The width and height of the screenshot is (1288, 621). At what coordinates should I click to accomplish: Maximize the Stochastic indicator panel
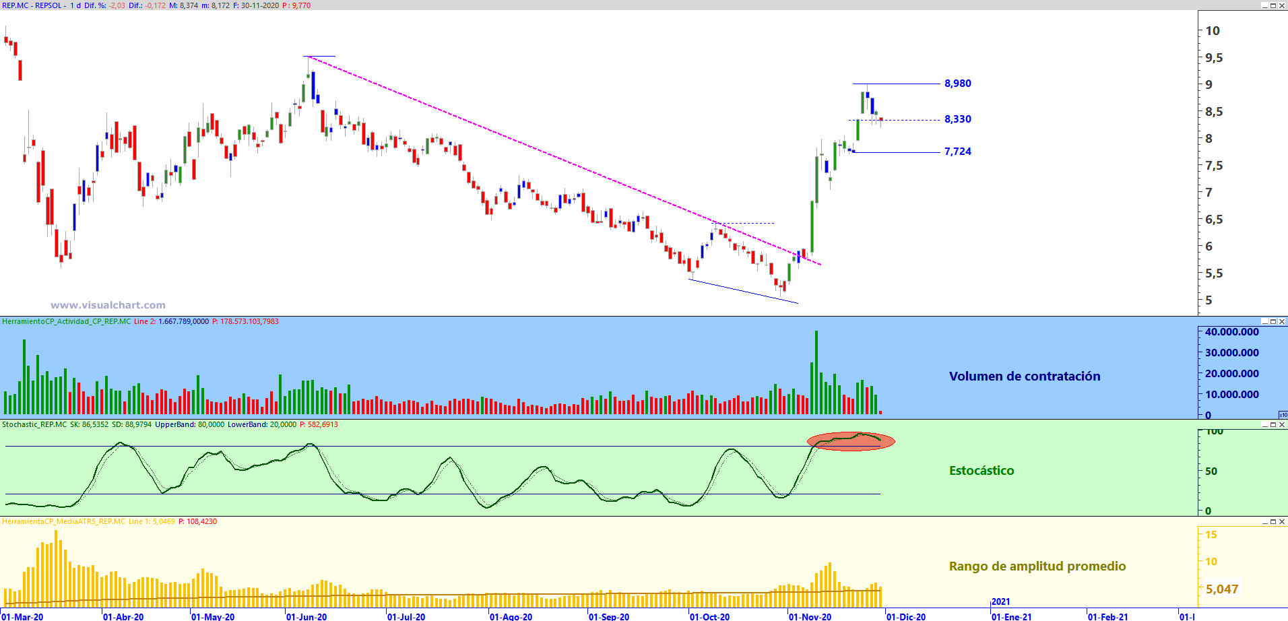pyautogui.click(x=1273, y=425)
